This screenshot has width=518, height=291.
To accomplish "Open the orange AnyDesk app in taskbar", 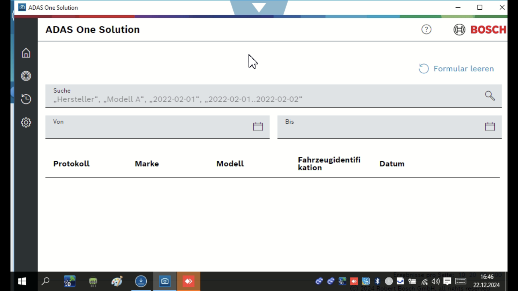I will [189, 281].
